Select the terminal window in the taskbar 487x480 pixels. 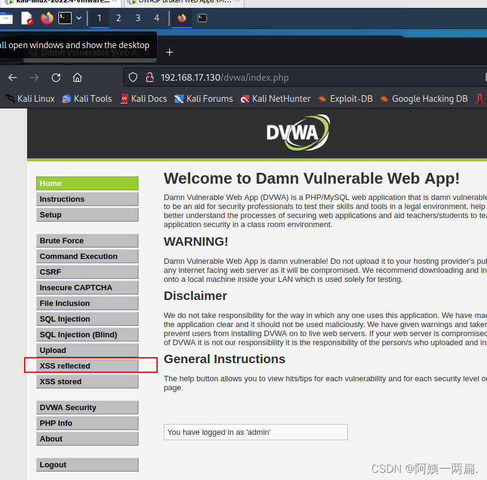(x=202, y=18)
